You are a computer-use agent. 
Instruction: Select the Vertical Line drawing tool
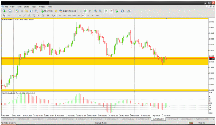point(15,16)
